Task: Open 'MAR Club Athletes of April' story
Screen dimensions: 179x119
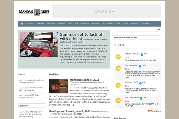Action: click(x=29, y=96)
